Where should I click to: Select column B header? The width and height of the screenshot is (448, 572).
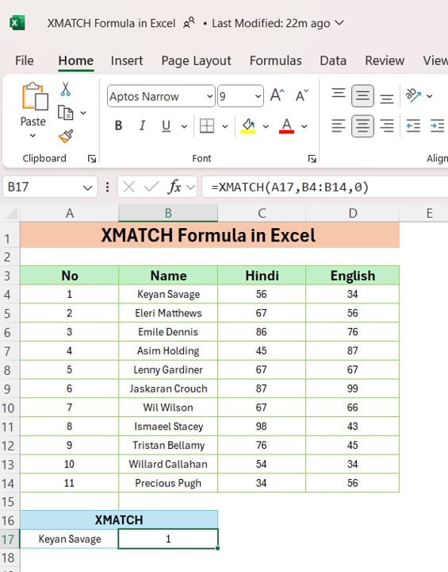pyautogui.click(x=168, y=213)
